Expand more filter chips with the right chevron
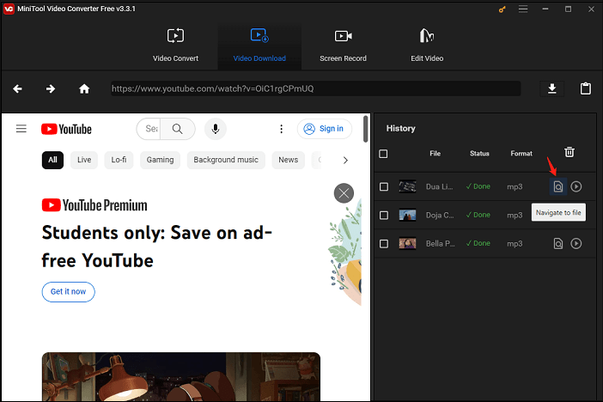This screenshot has height=402, width=603. click(345, 160)
